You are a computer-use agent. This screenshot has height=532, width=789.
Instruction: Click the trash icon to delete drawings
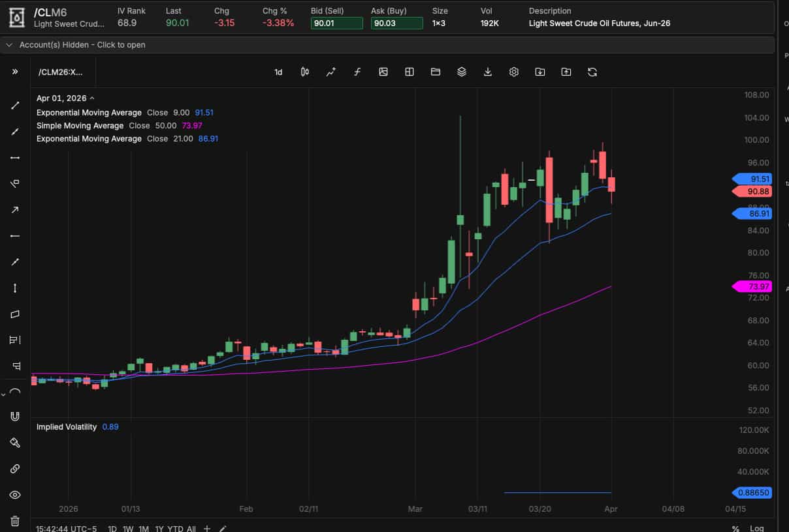coord(15,521)
